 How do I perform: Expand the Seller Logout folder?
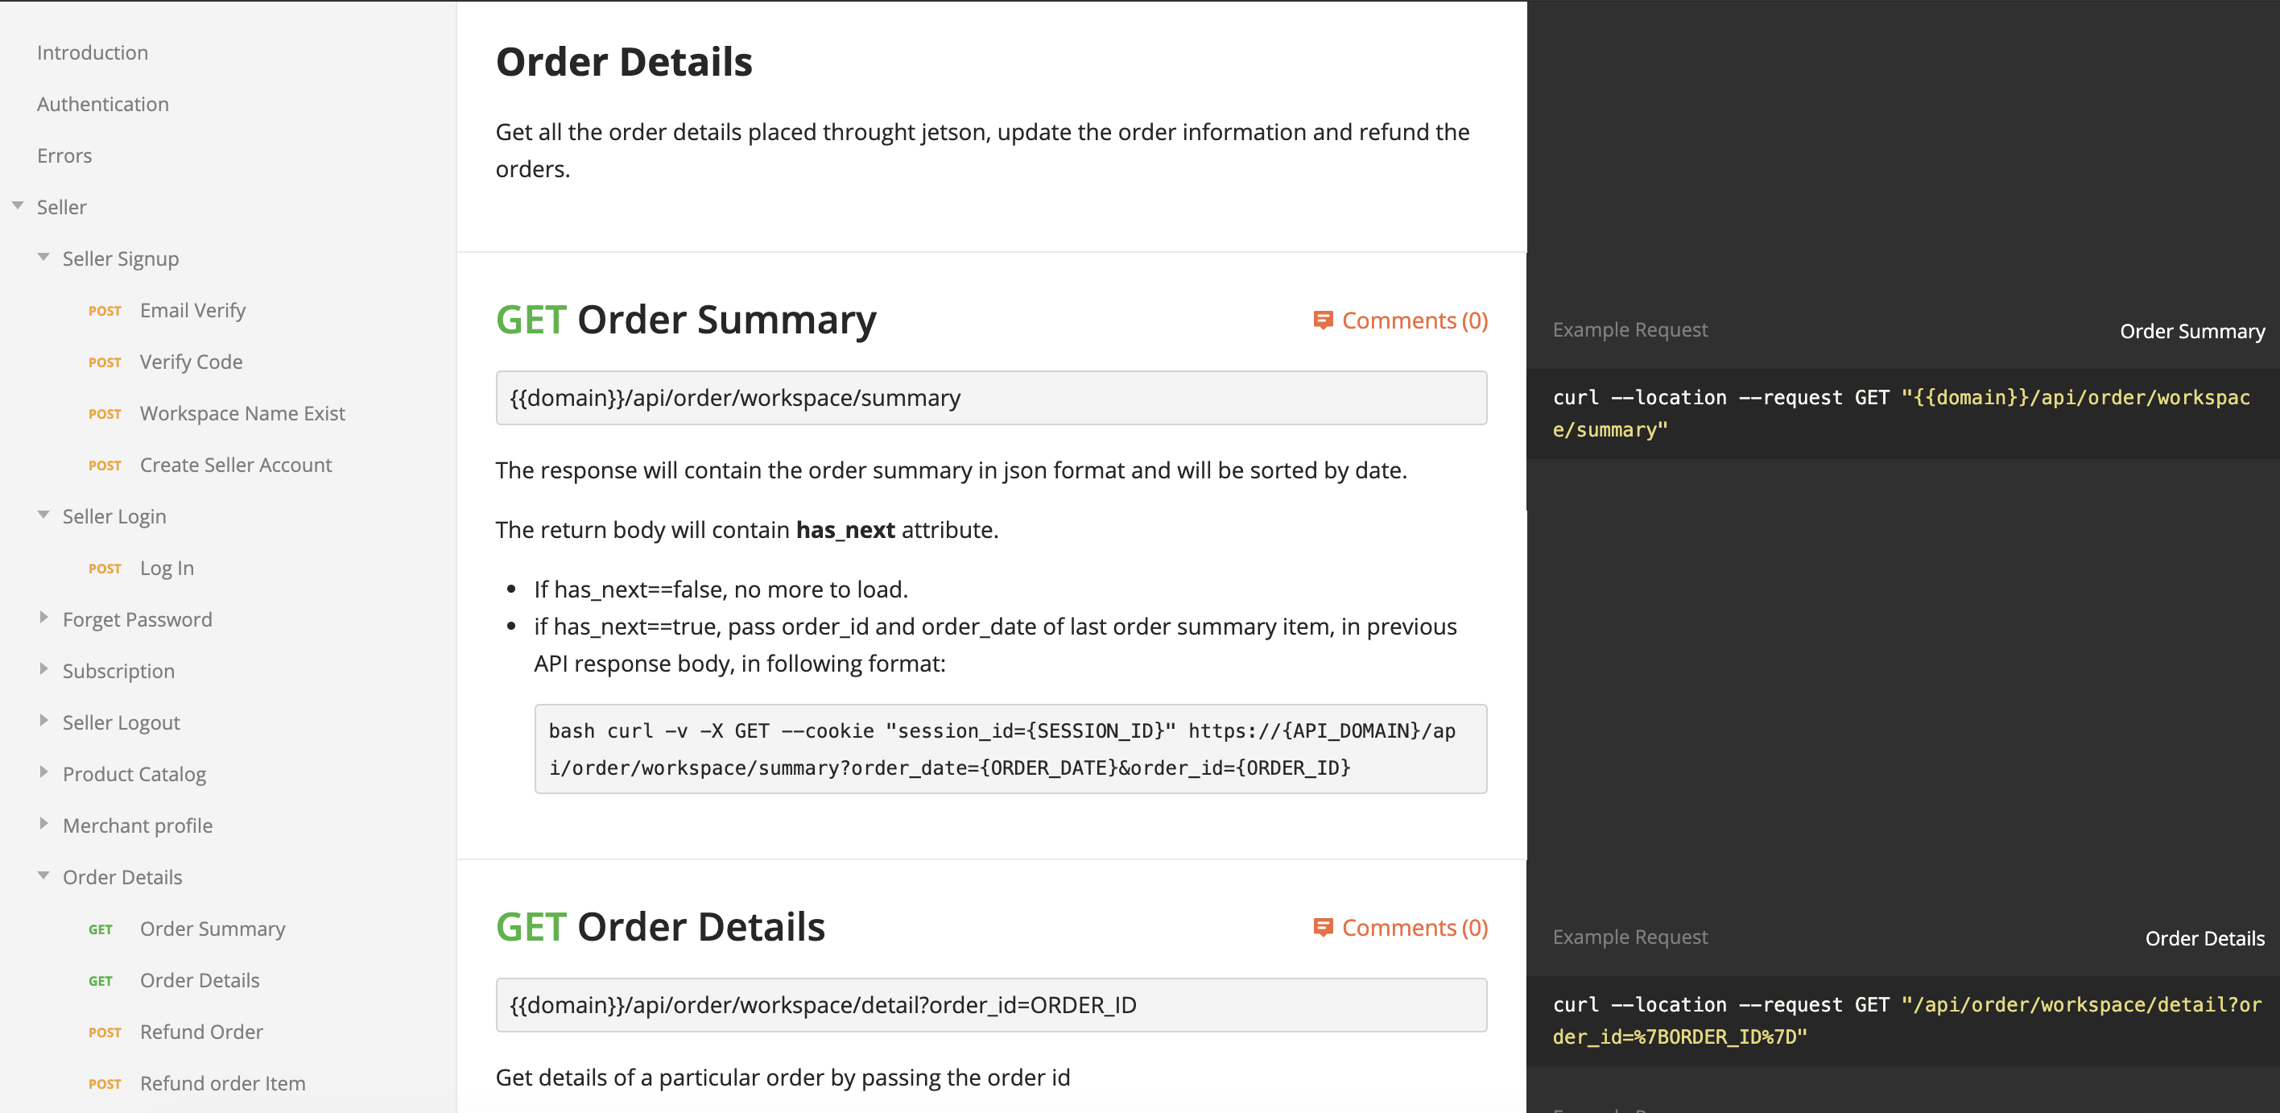(43, 721)
